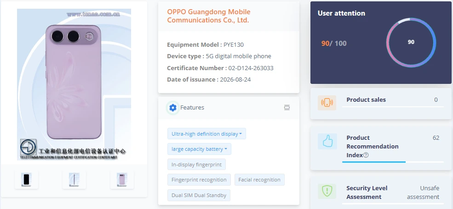This screenshot has height=209, width=453.
Task: Show the pink back view thumbnail
Action: click(x=122, y=180)
